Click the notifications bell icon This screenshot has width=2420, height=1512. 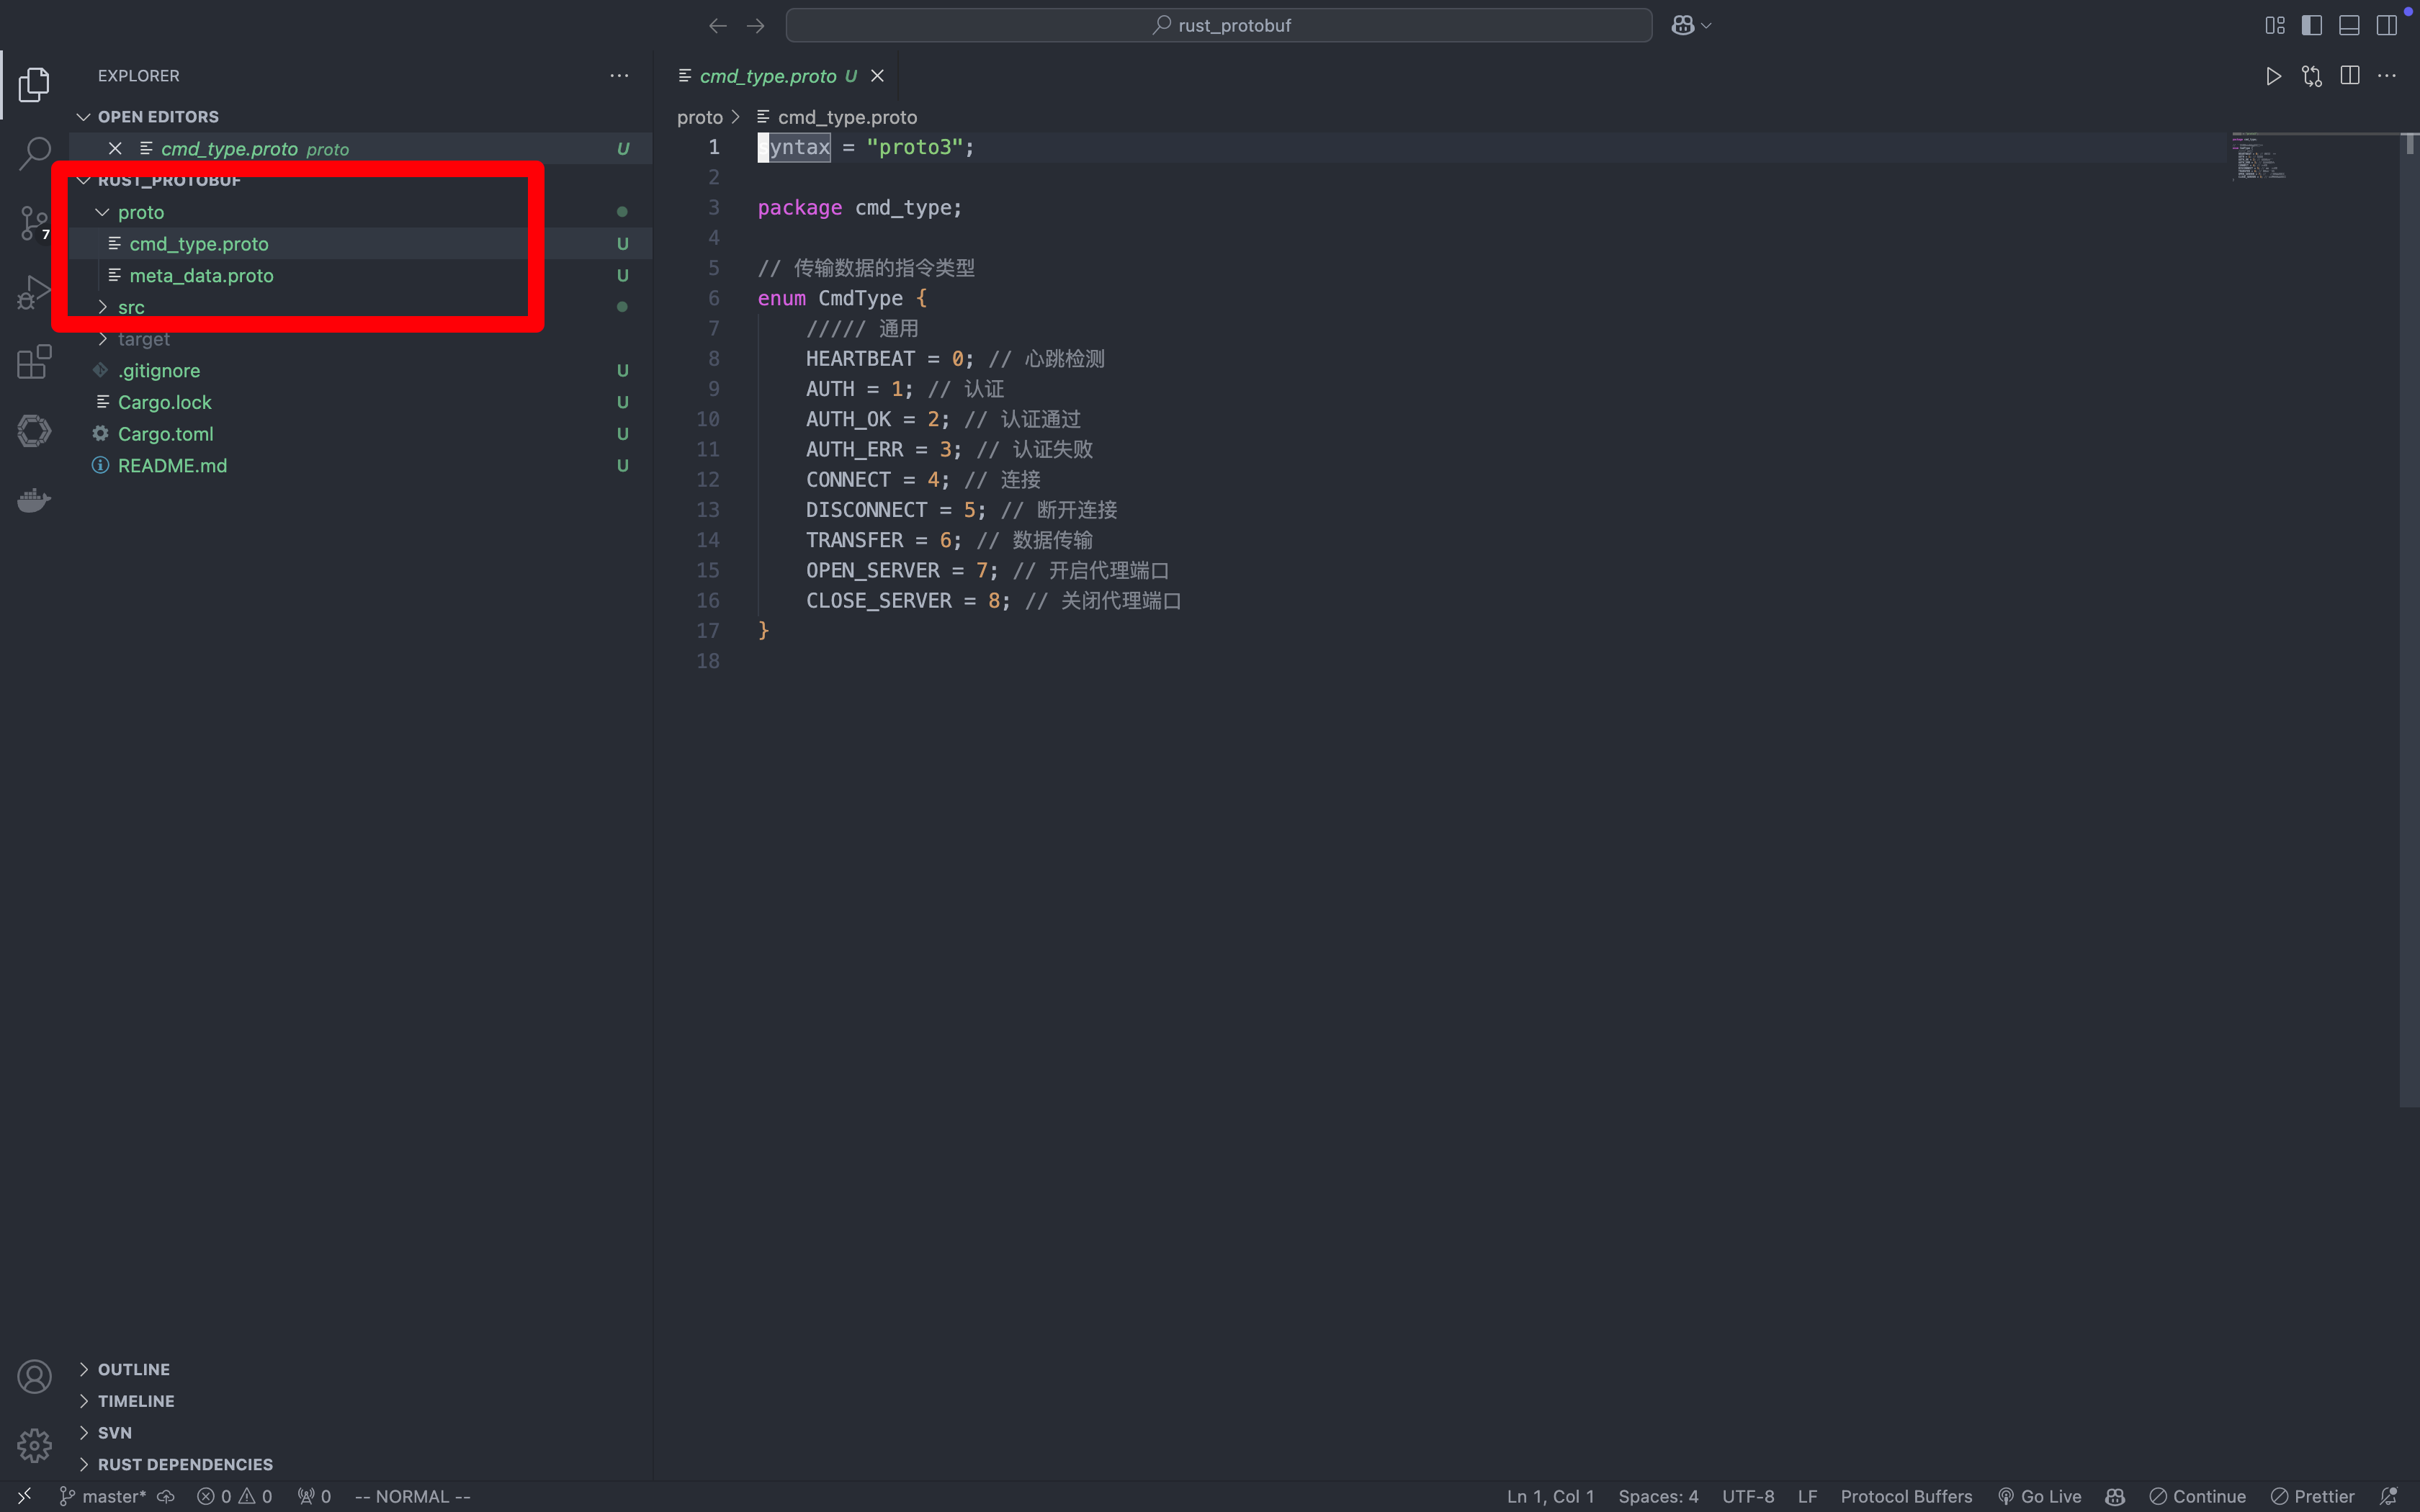tap(2389, 1496)
